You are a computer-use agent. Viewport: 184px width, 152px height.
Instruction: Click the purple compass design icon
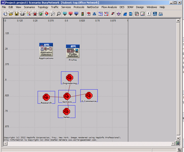(119, 14)
